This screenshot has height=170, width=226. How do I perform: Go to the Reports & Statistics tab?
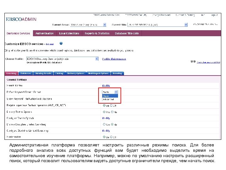coord(97,33)
